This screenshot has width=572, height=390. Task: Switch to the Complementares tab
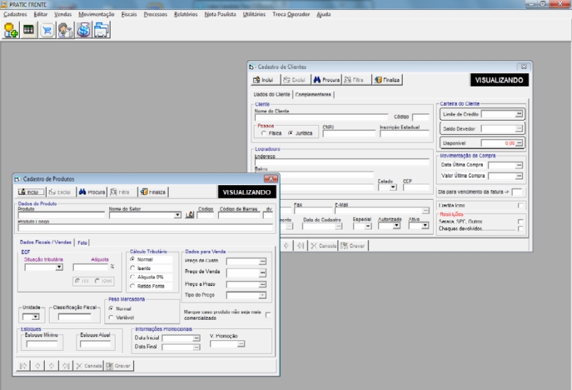(x=313, y=94)
